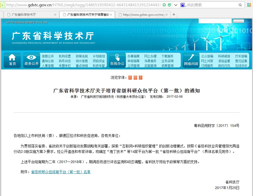This screenshot has height=196, width=253.
Task: Click the 在线办公 hand-pointer icon
Action: 117,60
